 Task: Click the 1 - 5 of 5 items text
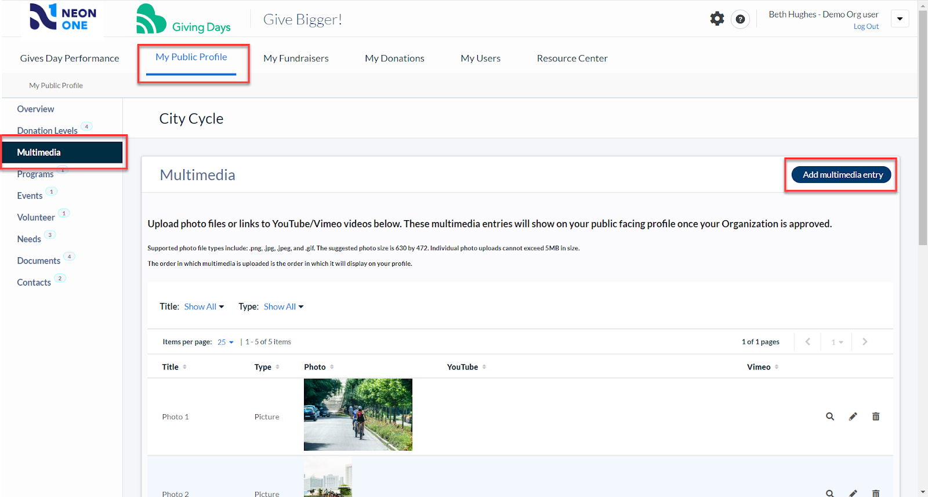[268, 342]
